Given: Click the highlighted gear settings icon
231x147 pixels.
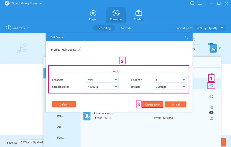Looking at the screenshot, I should coord(211,86).
